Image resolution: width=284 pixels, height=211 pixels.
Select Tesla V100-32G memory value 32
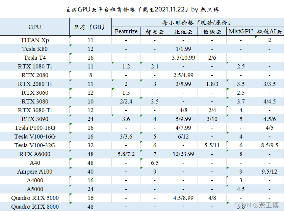click(91, 145)
